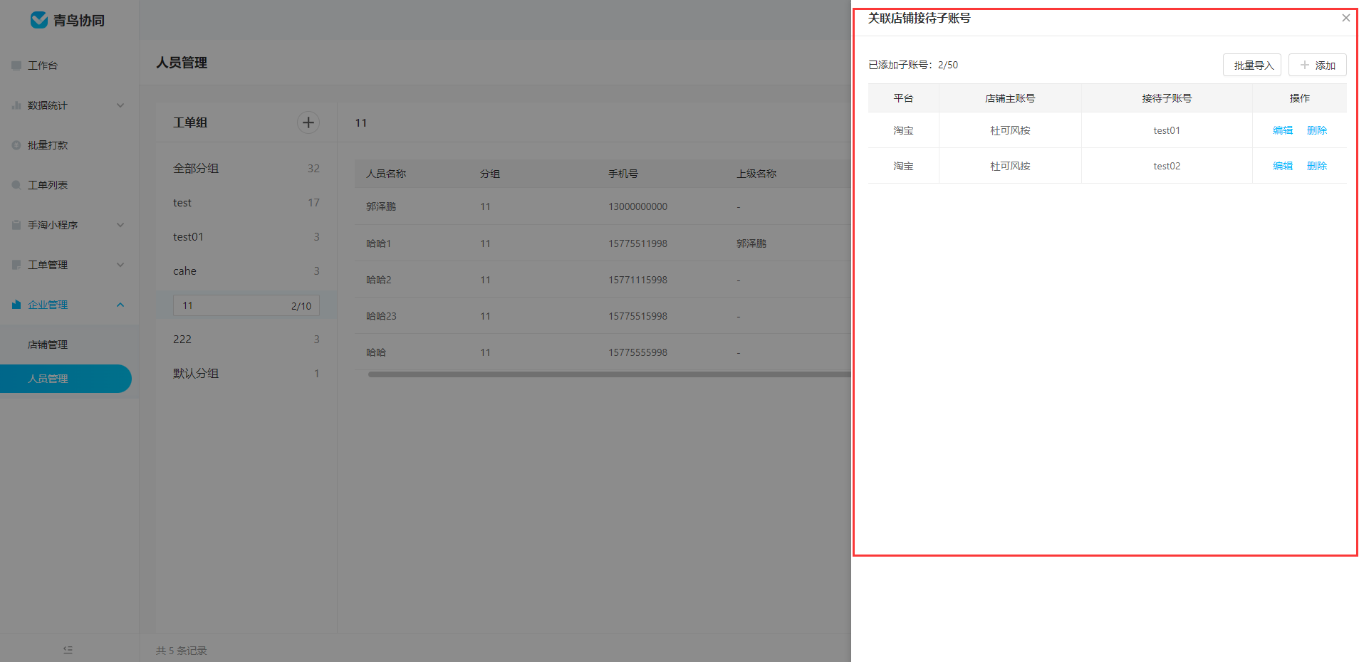Click the 添加 button
Viewport: 1359px width, 662px height.
(1318, 65)
